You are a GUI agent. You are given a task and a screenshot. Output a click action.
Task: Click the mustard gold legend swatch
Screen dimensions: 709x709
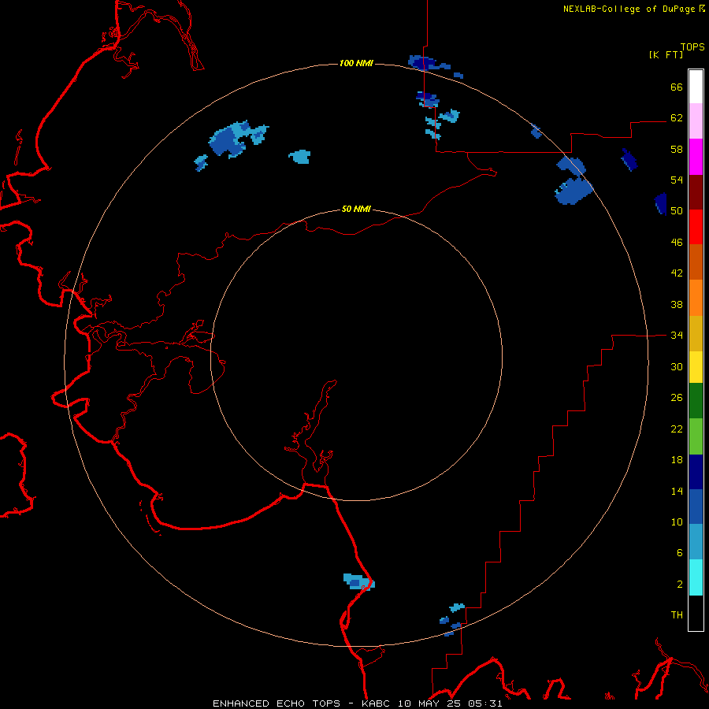coord(696,334)
